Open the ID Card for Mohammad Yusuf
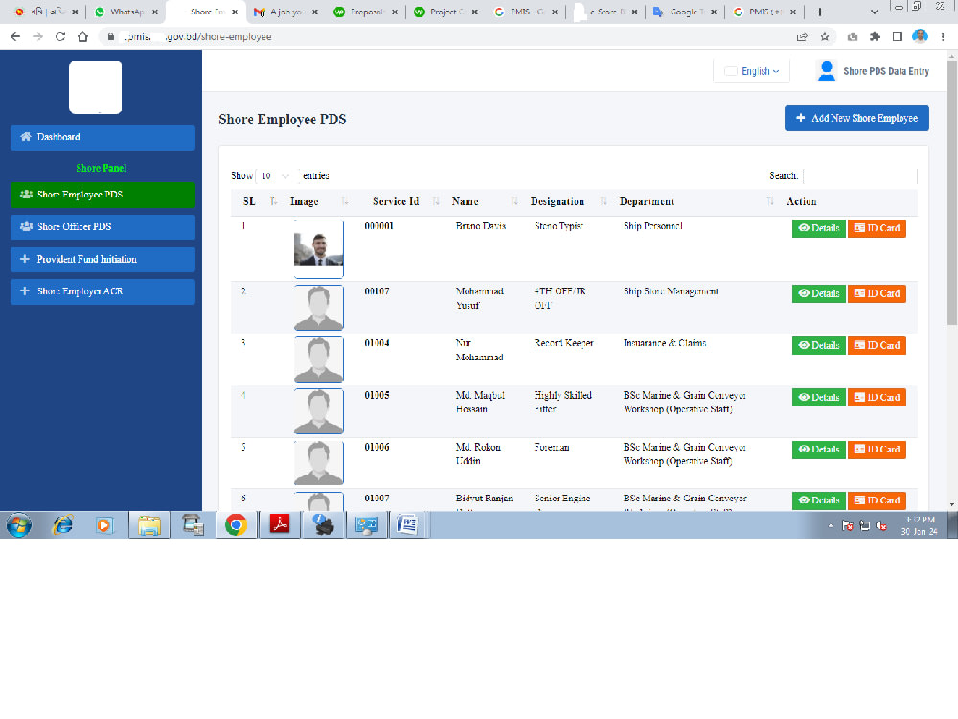Image resolution: width=958 pixels, height=719 pixels. point(877,293)
